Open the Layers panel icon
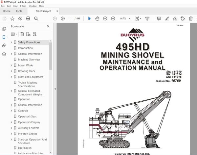This screenshot has height=155, width=197. pyautogui.click(x=4, y=54)
